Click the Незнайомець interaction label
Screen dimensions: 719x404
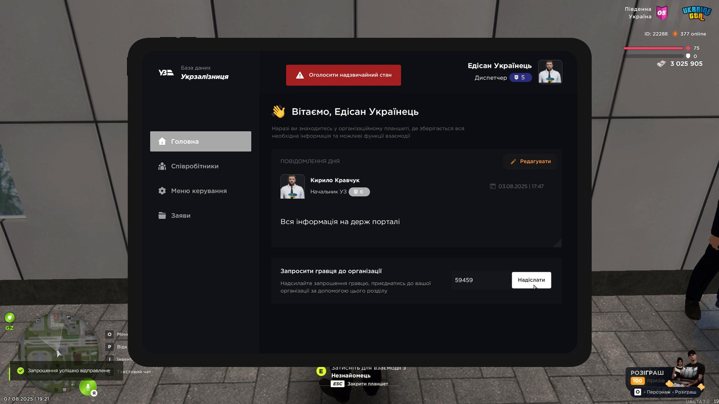pyautogui.click(x=351, y=375)
